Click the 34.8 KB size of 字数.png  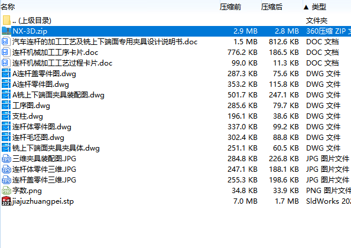pyautogui.click(x=245, y=191)
